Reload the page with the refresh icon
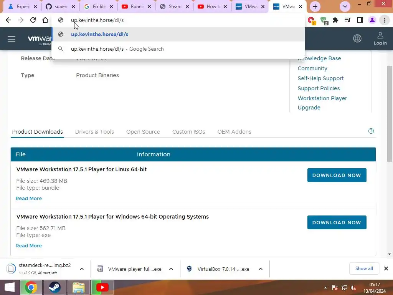 pyautogui.click(x=33, y=20)
